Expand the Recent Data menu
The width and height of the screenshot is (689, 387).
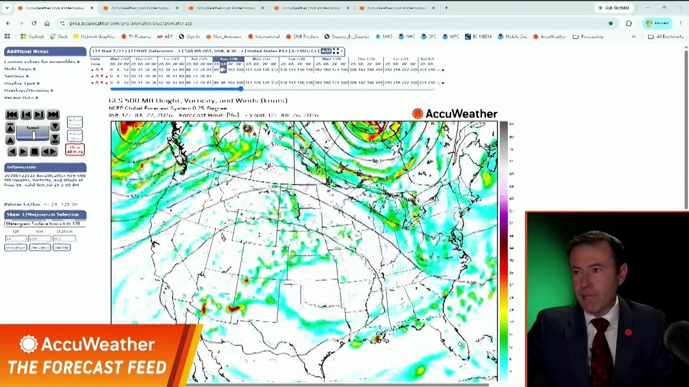(x=21, y=97)
